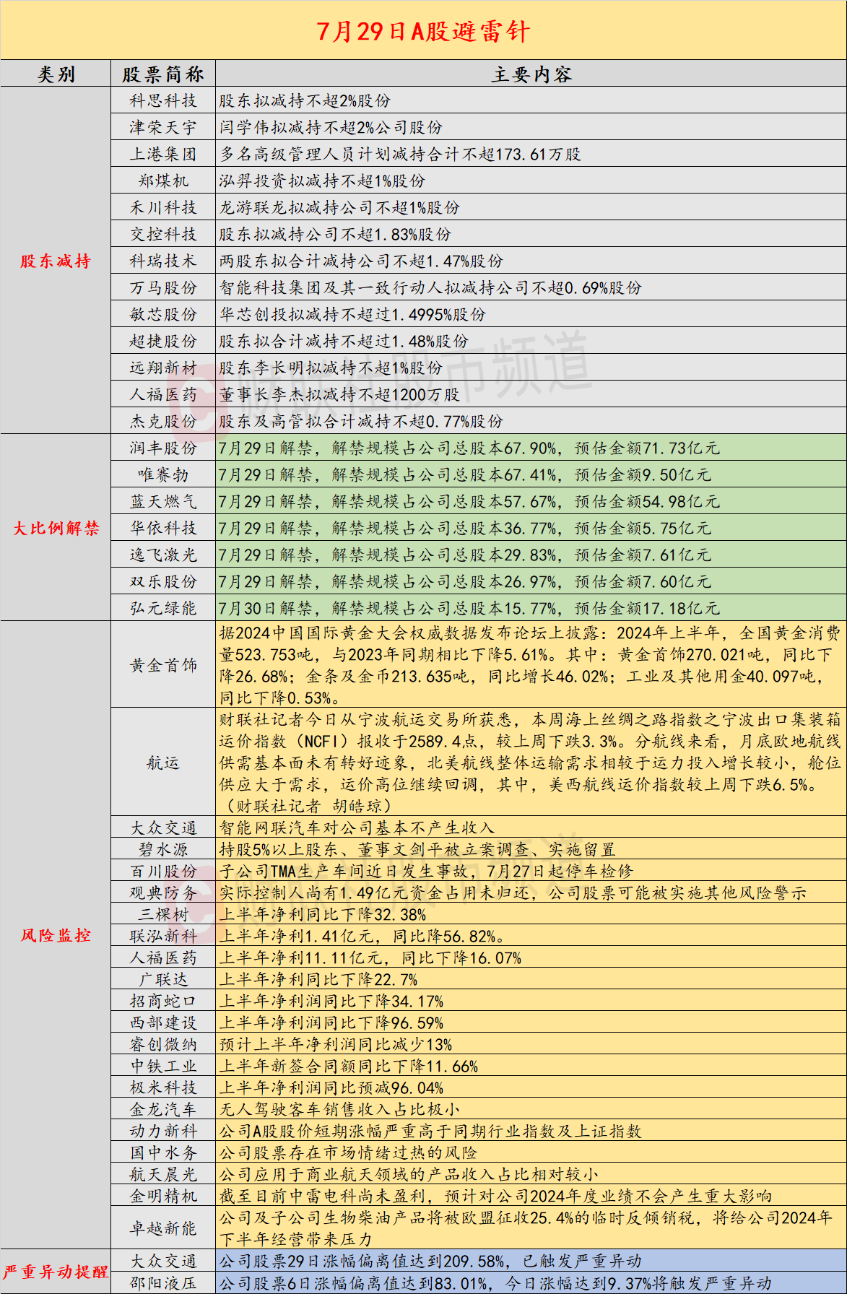Select stock name 万马股份
Image resolution: width=847 pixels, height=1294 pixels.
point(163,288)
